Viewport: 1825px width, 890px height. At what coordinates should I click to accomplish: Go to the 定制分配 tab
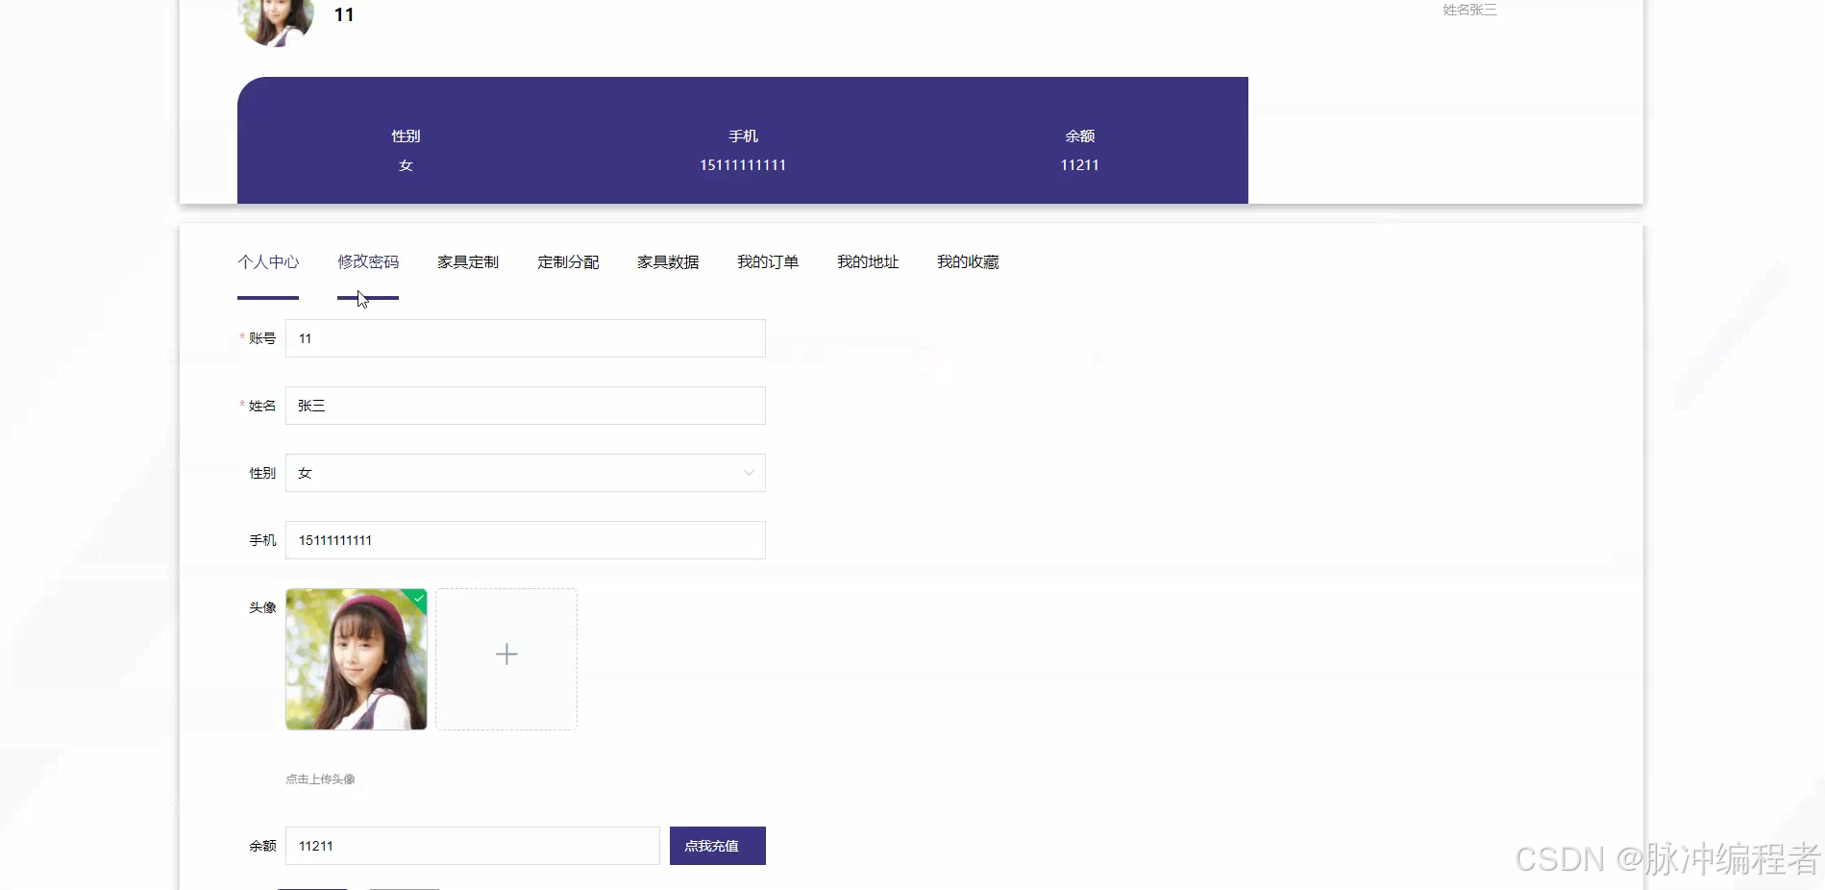pyautogui.click(x=568, y=262)
